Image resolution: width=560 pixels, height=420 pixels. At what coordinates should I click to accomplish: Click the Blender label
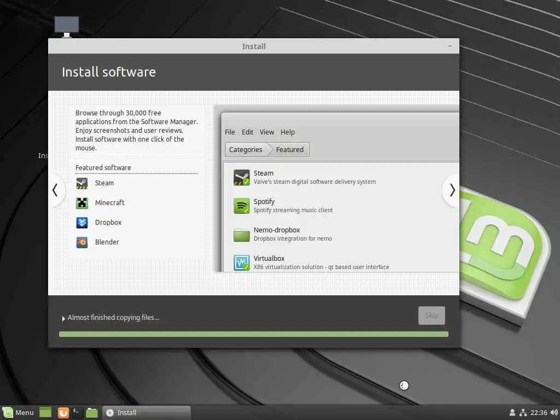107,242
